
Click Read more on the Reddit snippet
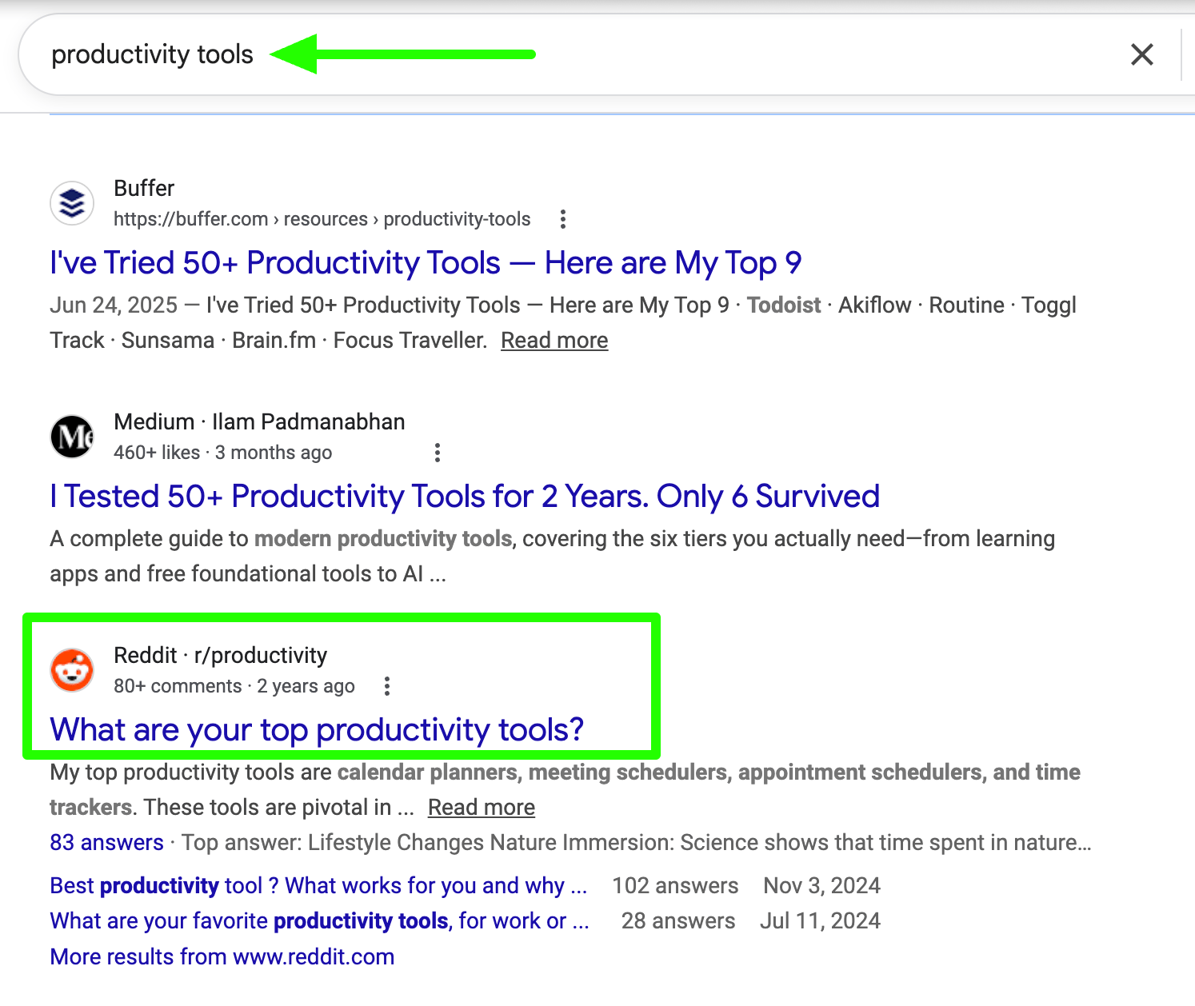pos(482,808)
